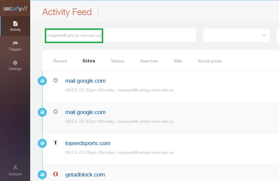Open the getadblock.com link
Viewport: 279px width, 181px height.
point(85,175)
